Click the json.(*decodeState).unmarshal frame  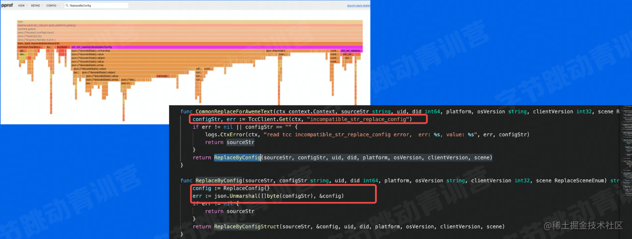pyautogui.click(x=168, y=50)
